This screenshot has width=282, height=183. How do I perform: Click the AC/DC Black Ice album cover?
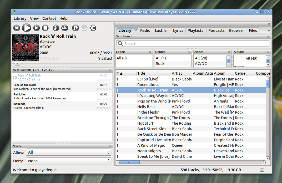26,48
